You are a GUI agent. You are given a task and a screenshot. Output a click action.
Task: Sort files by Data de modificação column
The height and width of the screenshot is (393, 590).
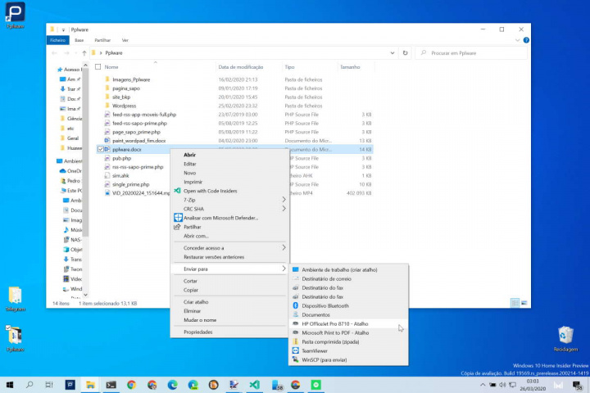click(x=240, y=66)
